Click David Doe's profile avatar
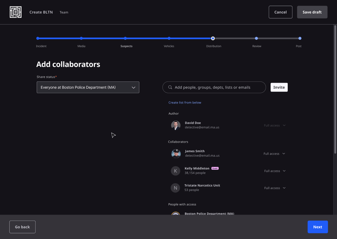 (175, 125)
